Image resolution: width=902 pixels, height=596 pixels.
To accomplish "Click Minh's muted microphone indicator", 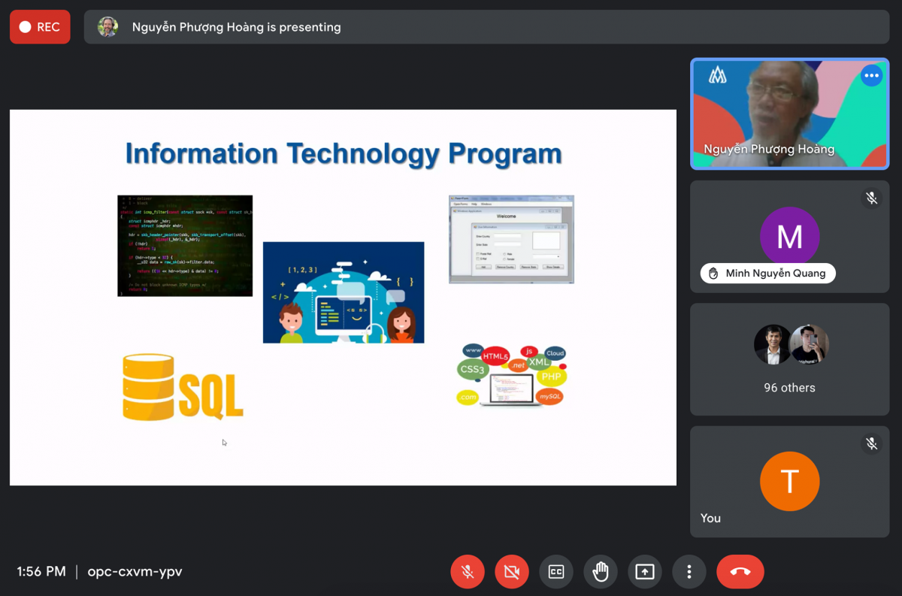I will (871, 198).
